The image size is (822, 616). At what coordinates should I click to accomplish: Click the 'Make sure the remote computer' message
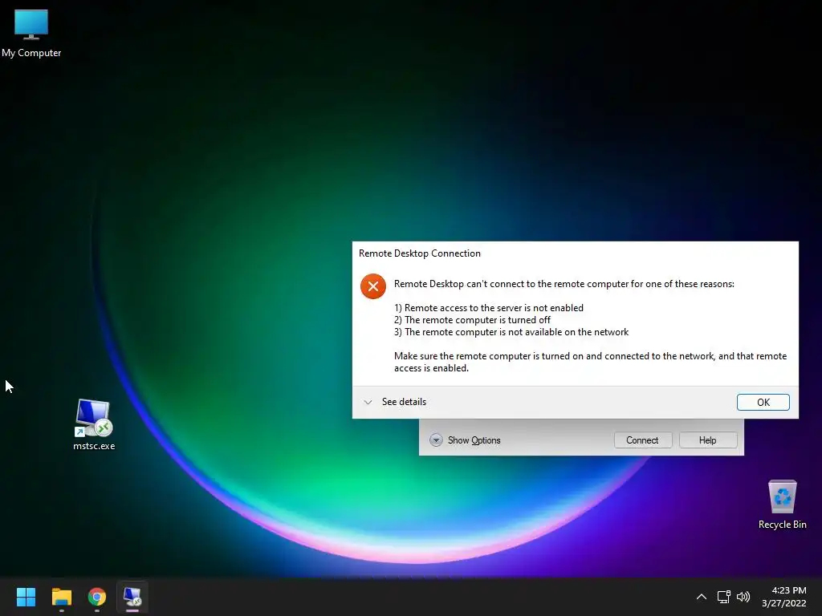pos(590,362)
